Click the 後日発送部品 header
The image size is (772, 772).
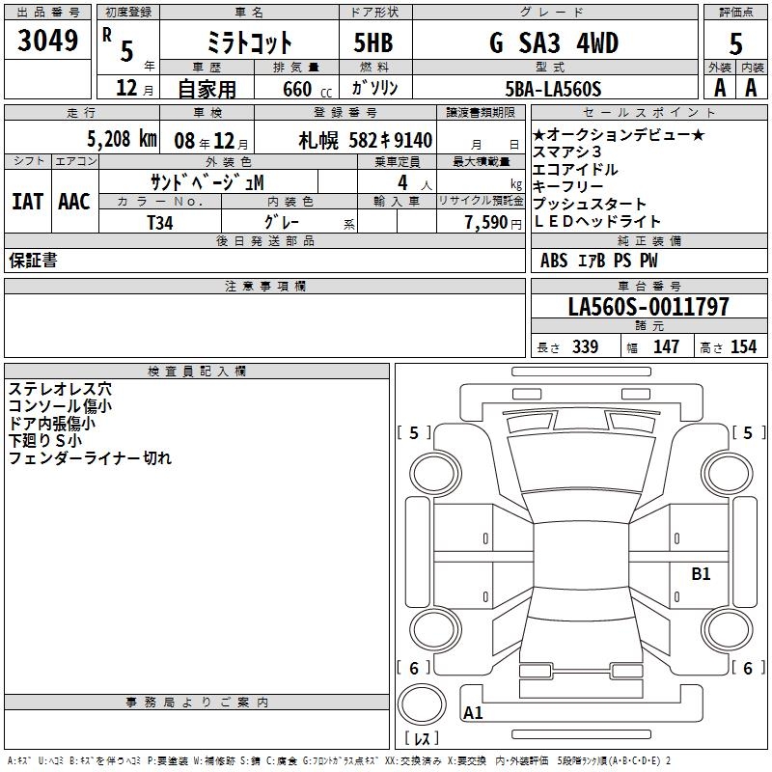264,240
